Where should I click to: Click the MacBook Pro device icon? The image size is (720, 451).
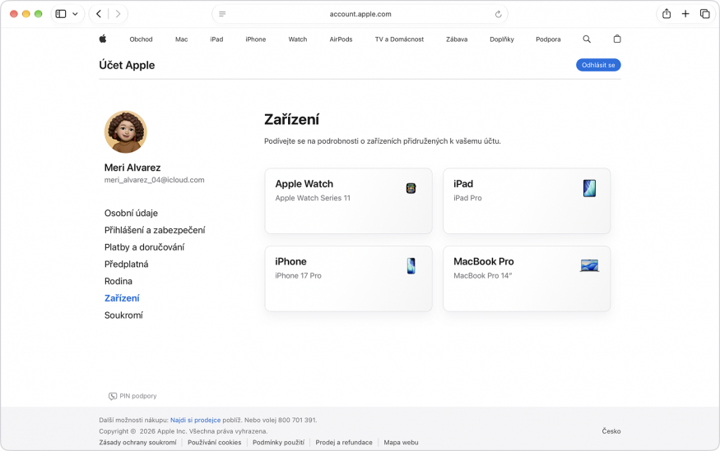click(590, 265)
